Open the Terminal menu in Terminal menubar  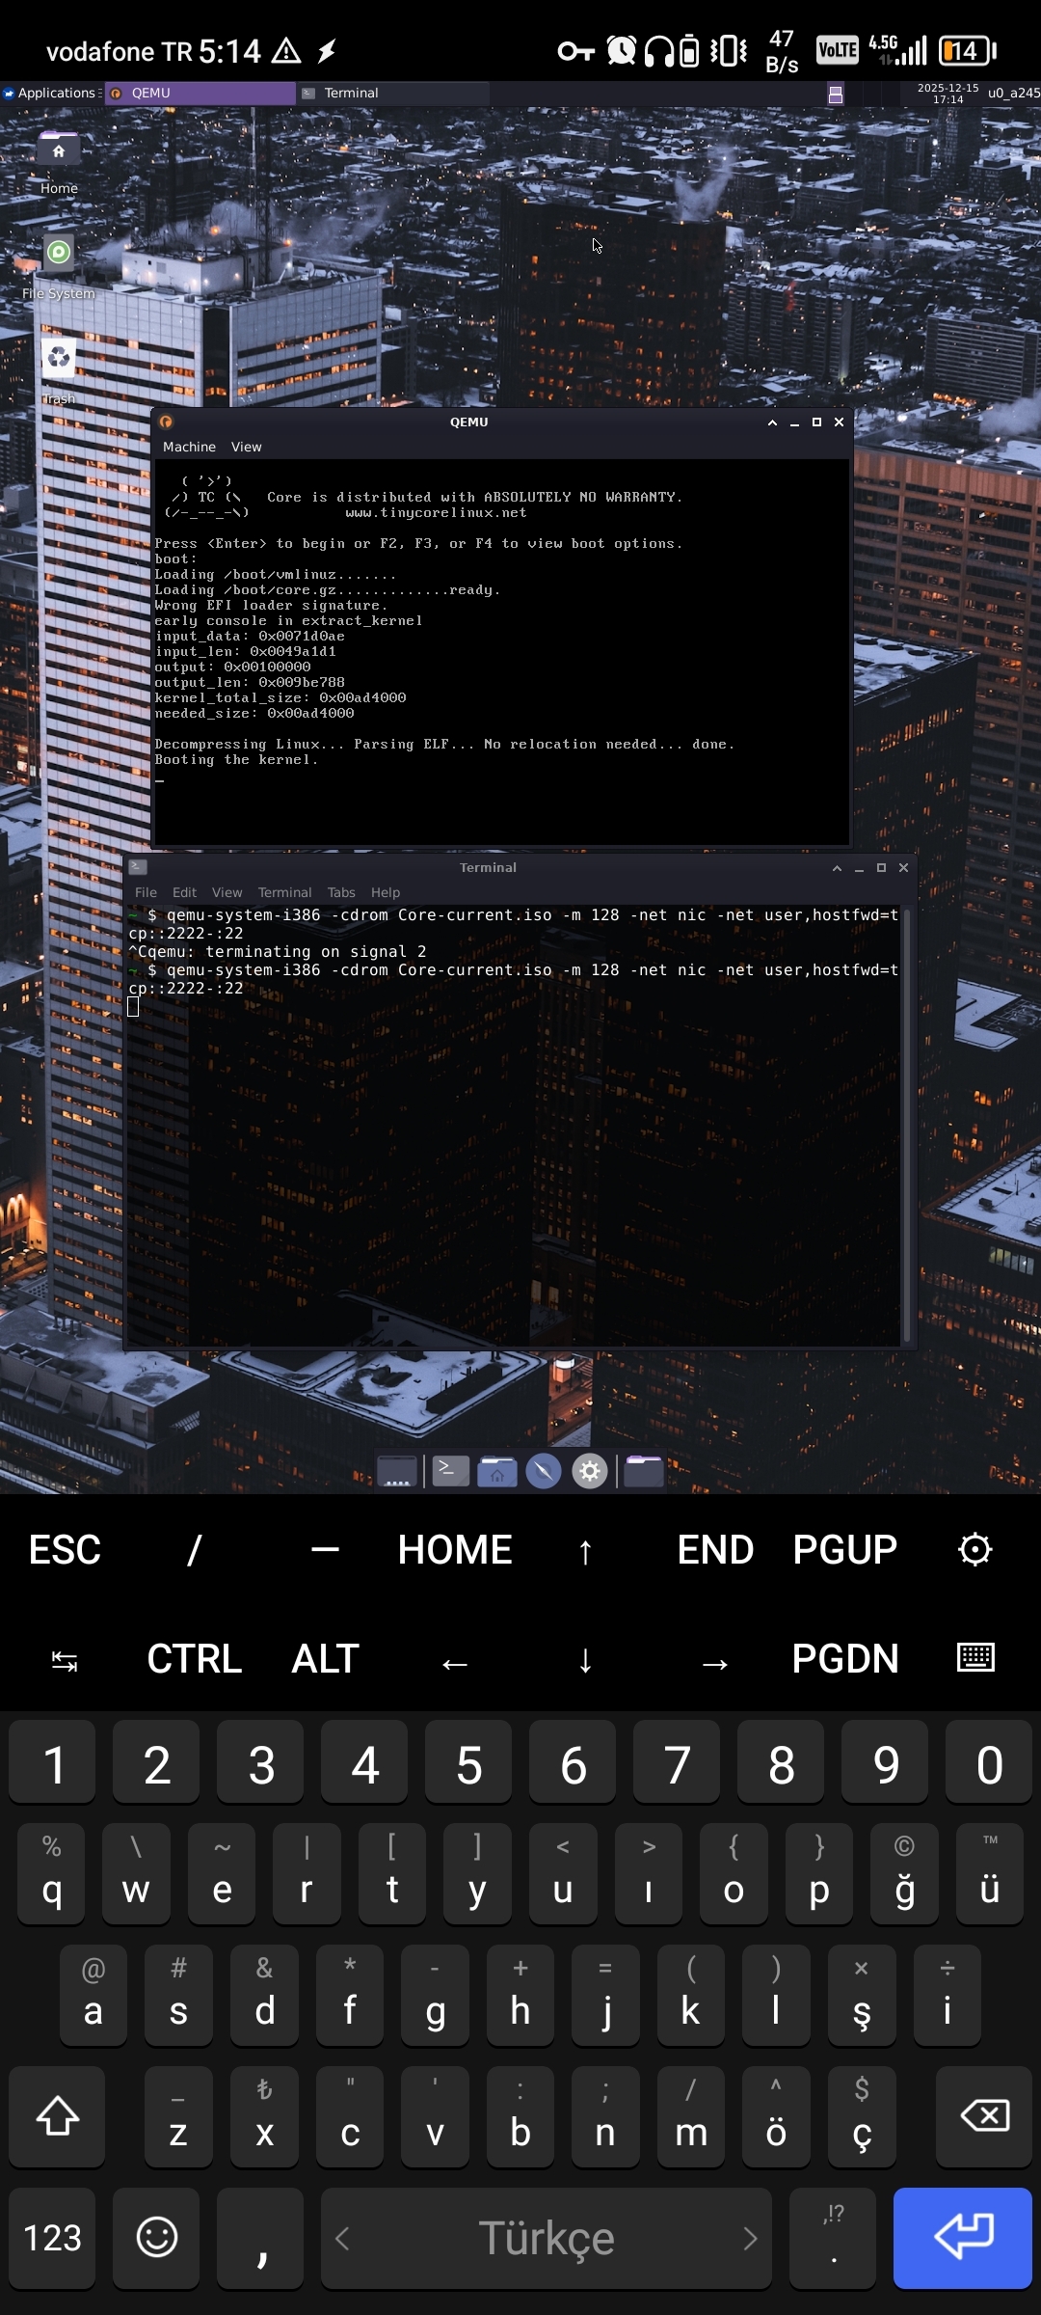pyautogui.click(x=284, y=892)
